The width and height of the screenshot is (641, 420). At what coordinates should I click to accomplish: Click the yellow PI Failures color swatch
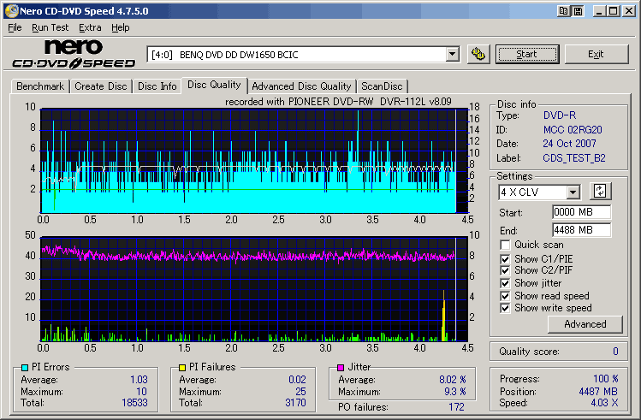click(182, 367)
